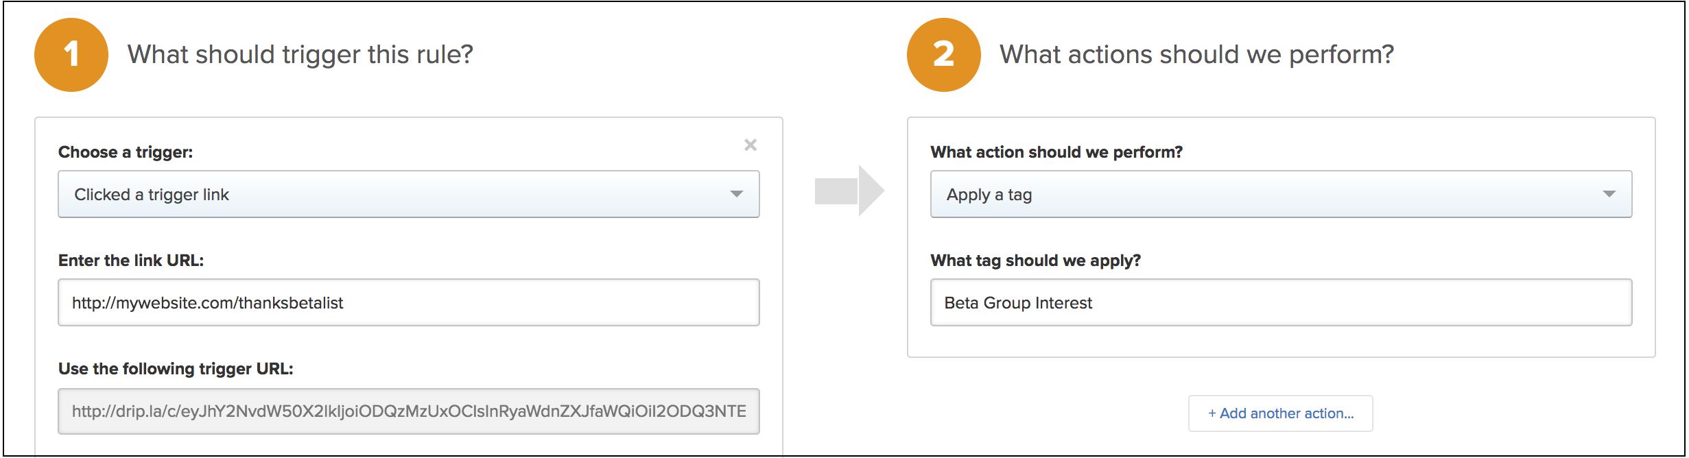This screenshot has width=1689, height=458.
Task: Select the generated drip.la trigger URL field
Action: tap(408, 411)
